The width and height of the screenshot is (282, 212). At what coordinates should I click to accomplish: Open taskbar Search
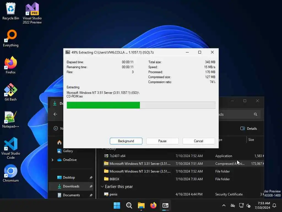click(129, 205)
